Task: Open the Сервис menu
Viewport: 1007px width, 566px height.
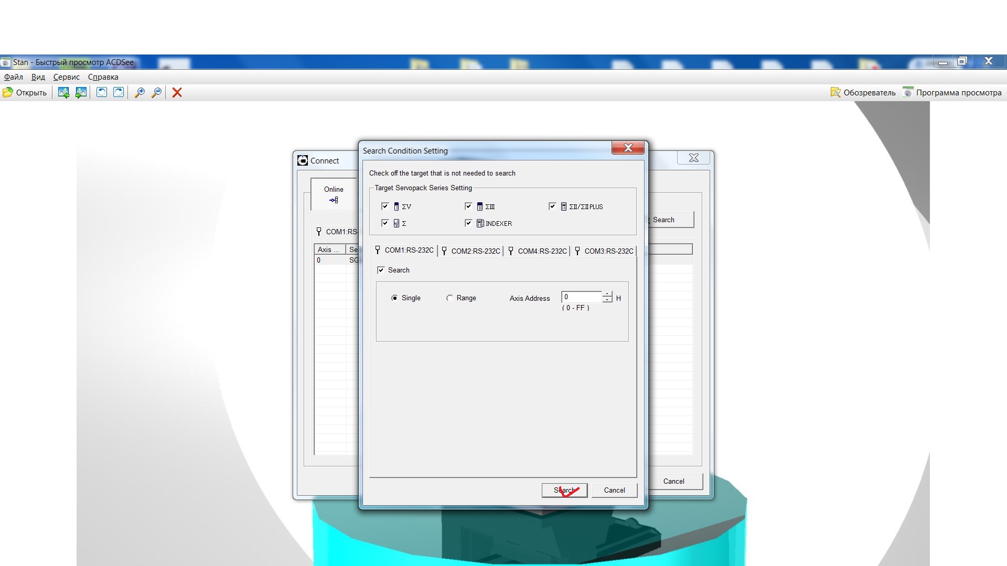Action: (66, 77)
